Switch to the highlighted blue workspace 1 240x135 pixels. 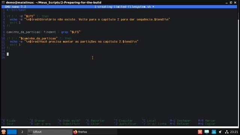(x=12, y=132)
